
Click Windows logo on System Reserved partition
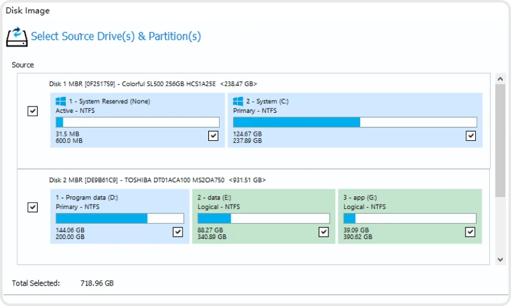pos(61,101)
